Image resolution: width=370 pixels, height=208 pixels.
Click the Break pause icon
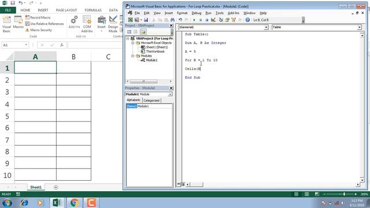click(201, 20)
